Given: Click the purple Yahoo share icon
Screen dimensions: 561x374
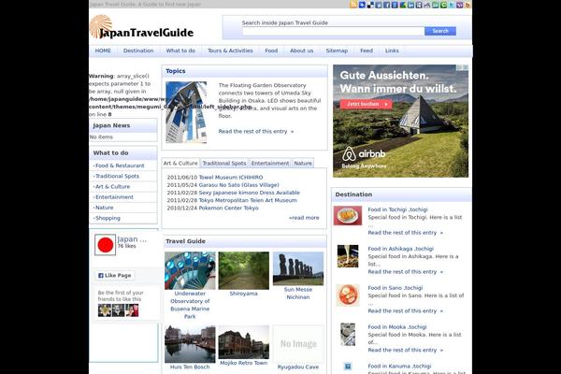Looking at the screenshot, I should pyautogui.click(x=460, y=5).
